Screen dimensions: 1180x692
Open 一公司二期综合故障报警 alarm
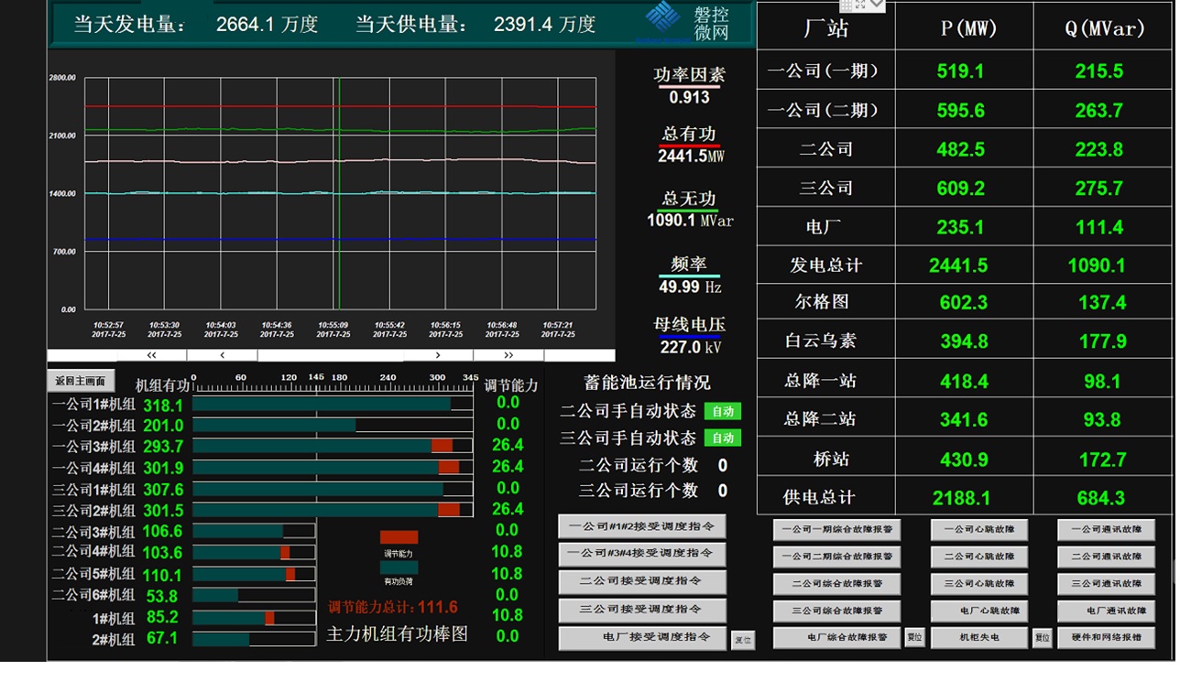(837, 557)
